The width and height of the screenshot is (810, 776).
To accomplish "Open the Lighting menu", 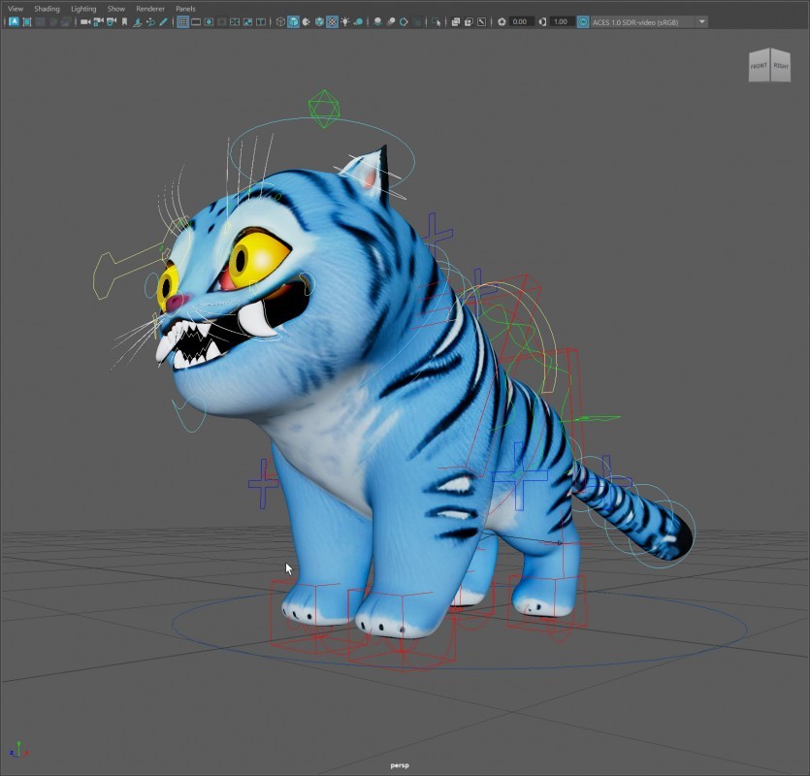I will pos(83,9).
